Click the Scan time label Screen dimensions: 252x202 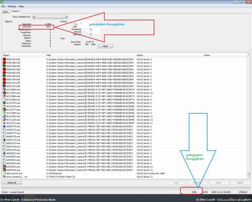76,42
